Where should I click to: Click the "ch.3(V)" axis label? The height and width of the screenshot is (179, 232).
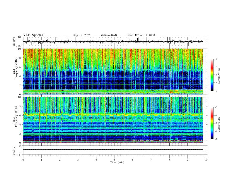click(14, 150)
